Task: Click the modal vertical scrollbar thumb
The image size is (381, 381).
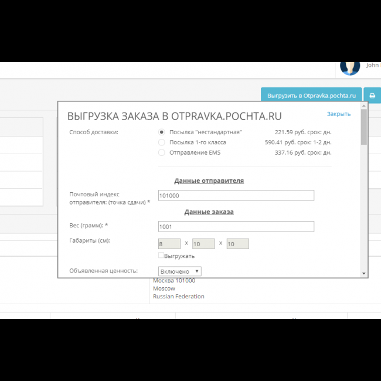Action: click(364, 126)
